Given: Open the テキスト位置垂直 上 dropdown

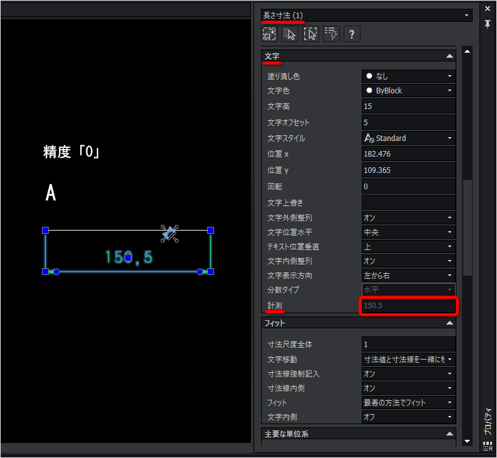Looking at the screenshot, I should [409, 247].
